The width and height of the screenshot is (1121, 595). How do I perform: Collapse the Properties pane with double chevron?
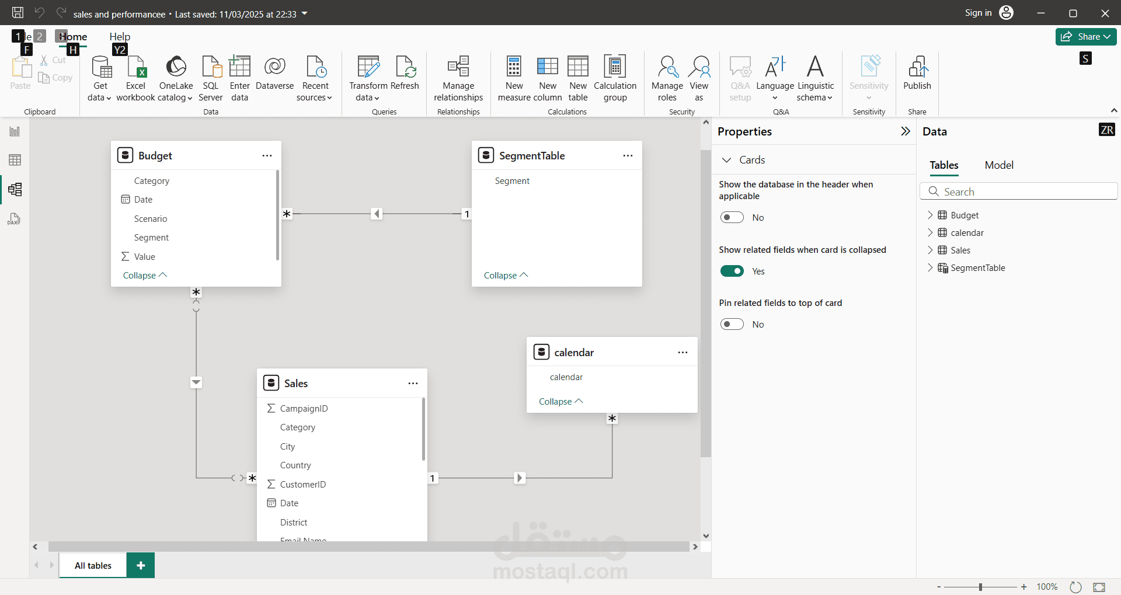tap(906, 131)
